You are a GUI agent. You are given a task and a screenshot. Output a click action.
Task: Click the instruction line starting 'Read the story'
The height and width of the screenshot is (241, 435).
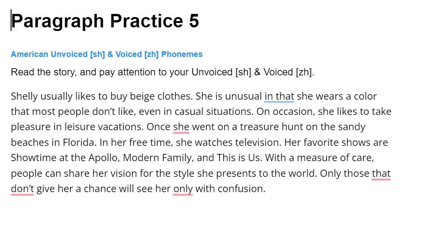pyautogui.click(x=163, y=72)
